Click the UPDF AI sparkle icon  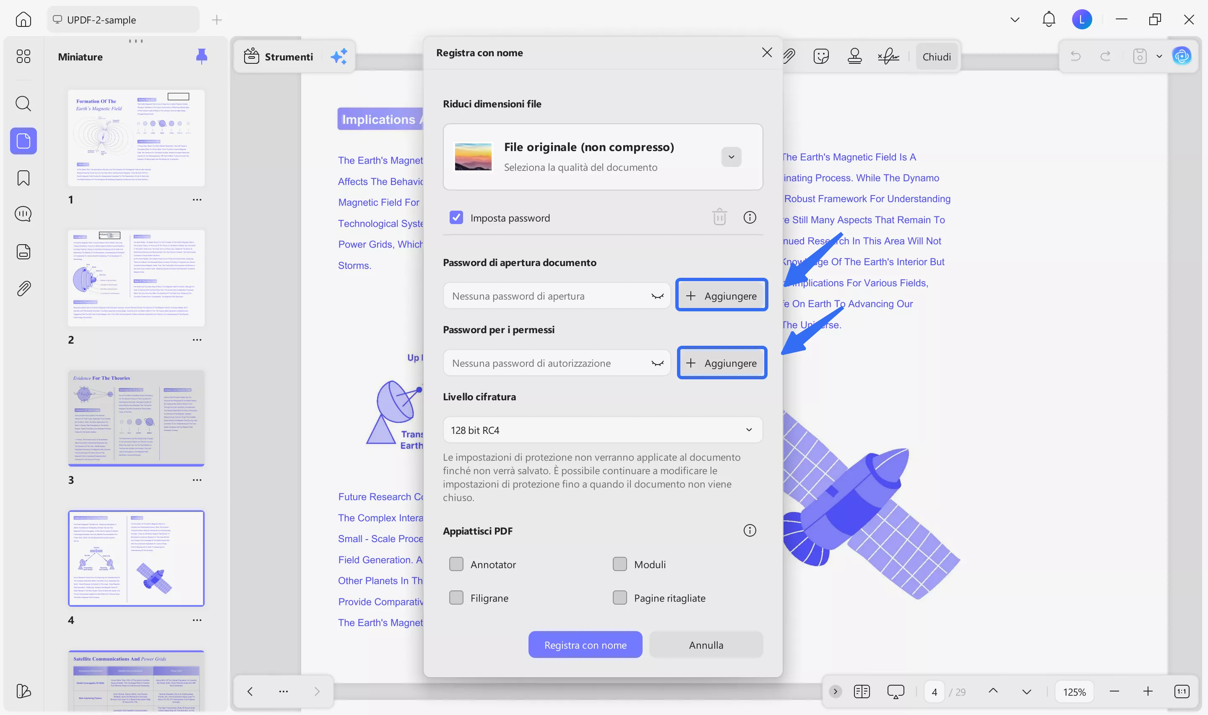tap(339, 56)
